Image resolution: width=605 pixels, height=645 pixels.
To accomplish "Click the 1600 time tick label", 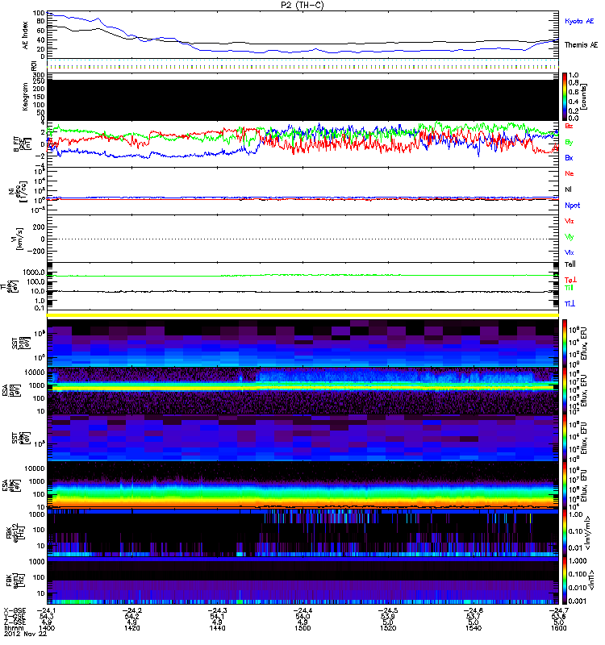I will tap(558, 628).
